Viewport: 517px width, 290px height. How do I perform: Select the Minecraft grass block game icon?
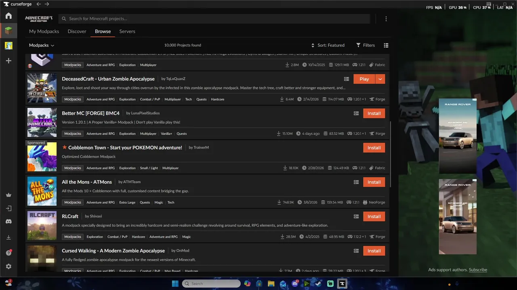pyautogui.click(x=8, y=31)
